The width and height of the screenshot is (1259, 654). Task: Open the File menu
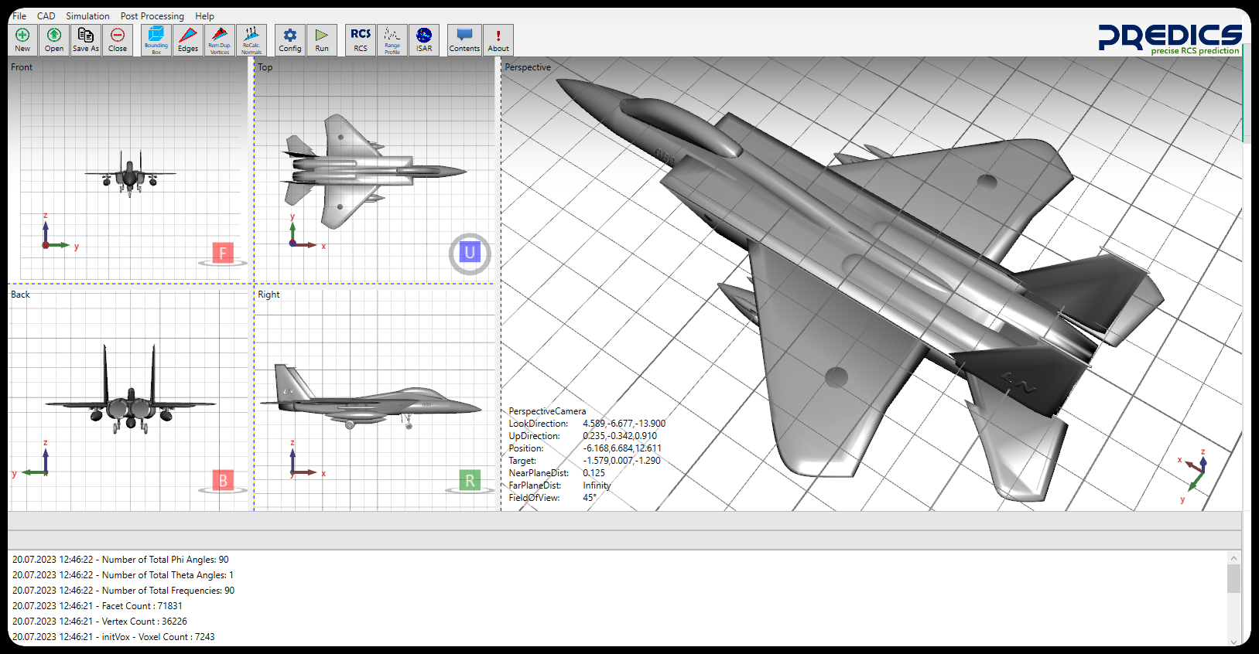click(x=19, y=15)
